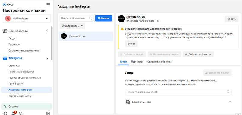Switch to the Люди tab
This screenshot has height=115, width=242.
123,62
